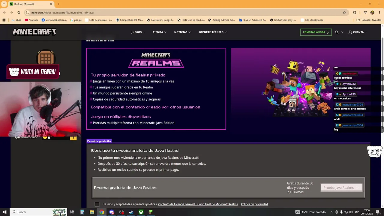The width and height of the screenshot is (384, 216).
Task: Open the Calculator taskbar icon
Action: pos(82,212)
